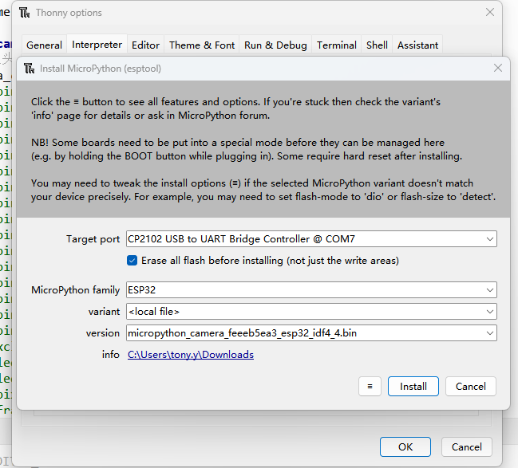Expand the version dropdown arrow
The height and width of the screenshot is (468, 518).
489,333
